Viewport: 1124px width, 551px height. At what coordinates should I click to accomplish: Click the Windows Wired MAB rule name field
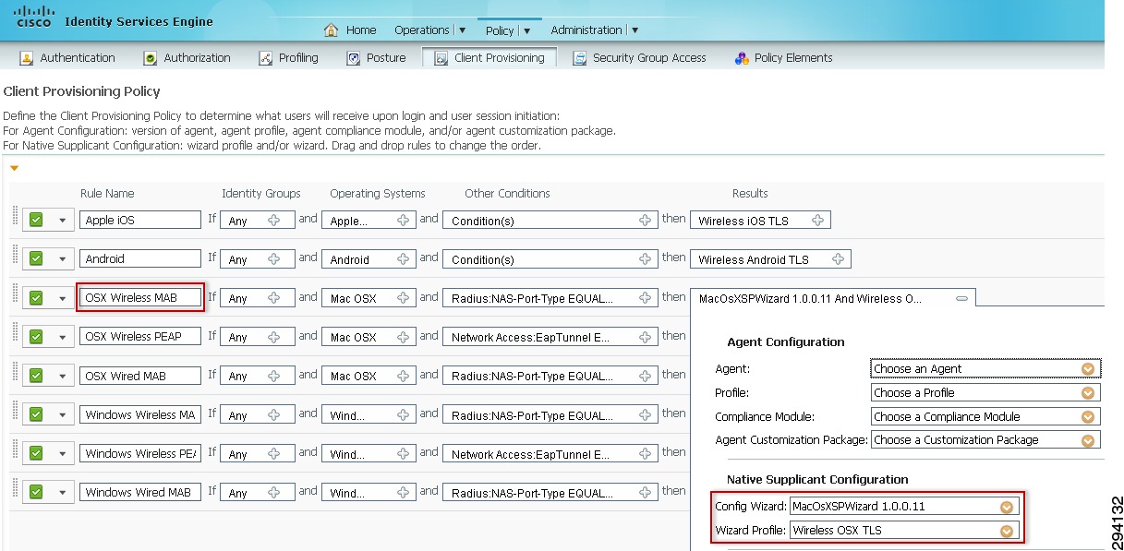click(x=140, y=491)
